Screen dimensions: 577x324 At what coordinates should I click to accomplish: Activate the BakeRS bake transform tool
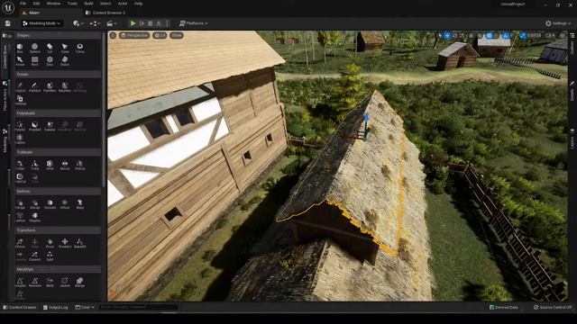[80, 244]
